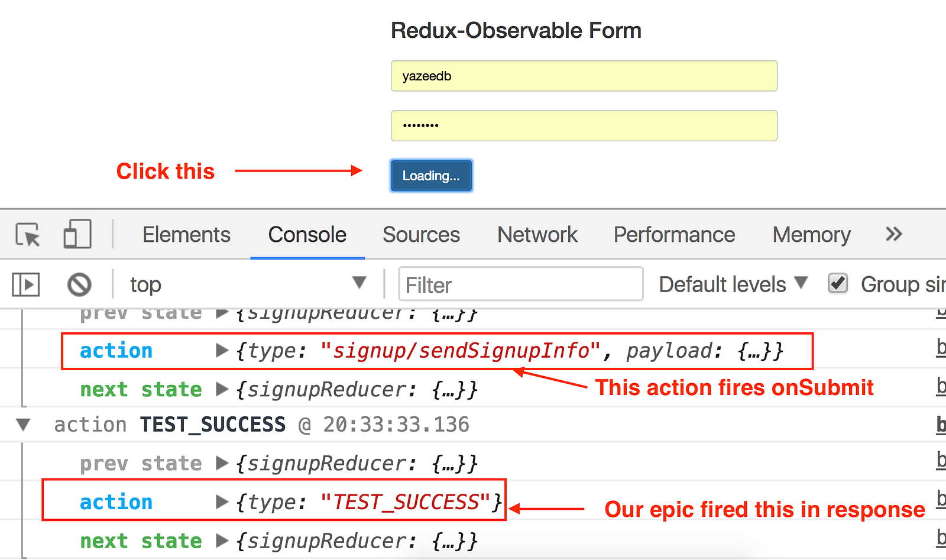
Task: Collapse the TEST_SUCCESS action group
Action: click(23, 425)
